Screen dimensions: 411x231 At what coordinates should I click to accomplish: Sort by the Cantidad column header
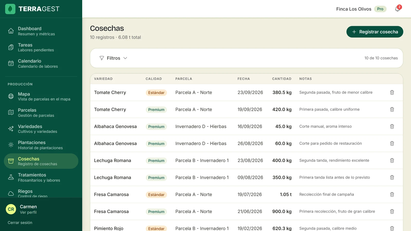click(x=282, y=79)
